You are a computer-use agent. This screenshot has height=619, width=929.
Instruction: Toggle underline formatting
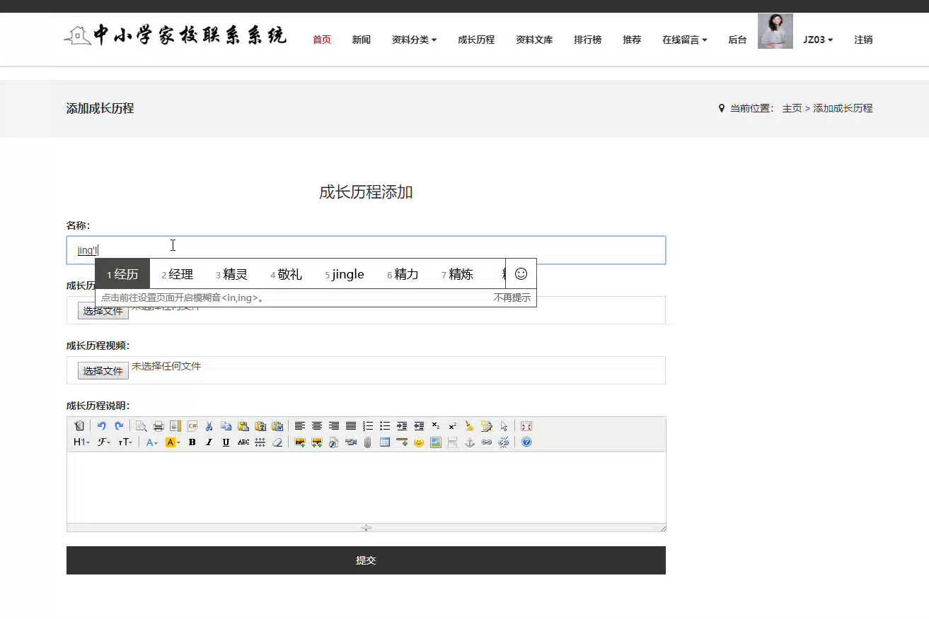click(226, 442)
